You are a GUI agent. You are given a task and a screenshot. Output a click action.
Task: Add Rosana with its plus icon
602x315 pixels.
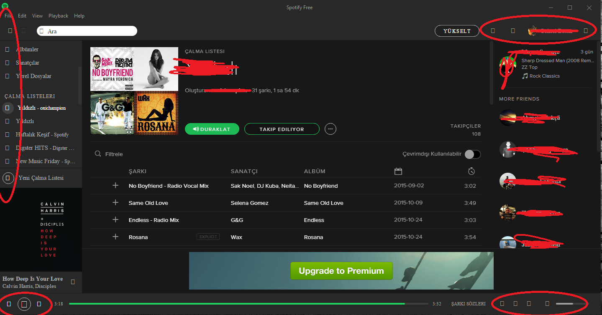[x=115, y=237]
